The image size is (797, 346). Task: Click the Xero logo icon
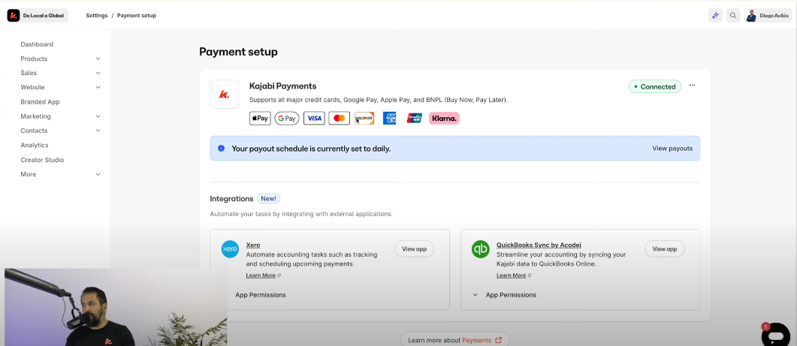230,249
